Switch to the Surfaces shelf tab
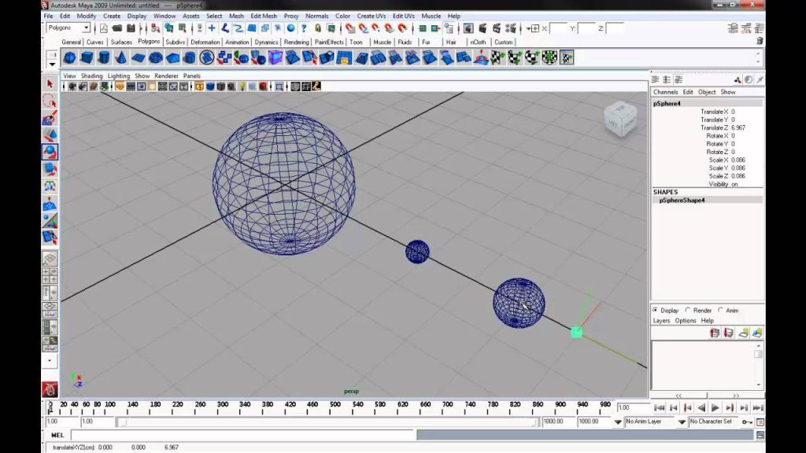 (x=121, y=42)
